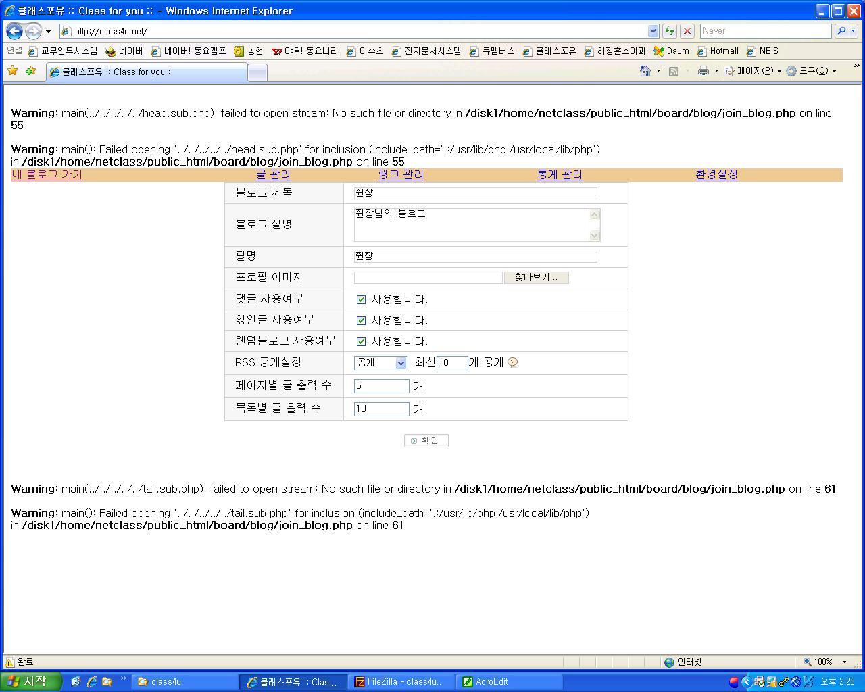Image resolution: width=865 pixels, height=692 pixels.
Task: Click the Refresh page icon
Action: coord(669,31)
